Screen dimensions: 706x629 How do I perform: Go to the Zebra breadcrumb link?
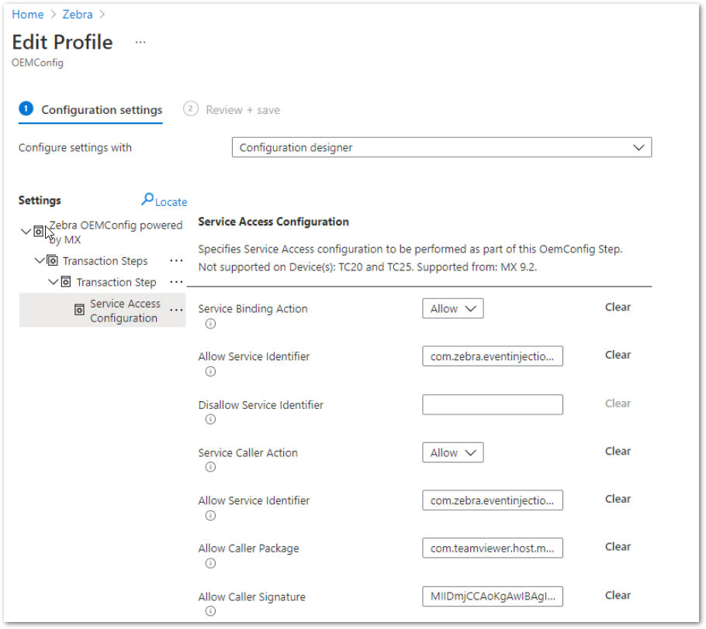point(78,15)
